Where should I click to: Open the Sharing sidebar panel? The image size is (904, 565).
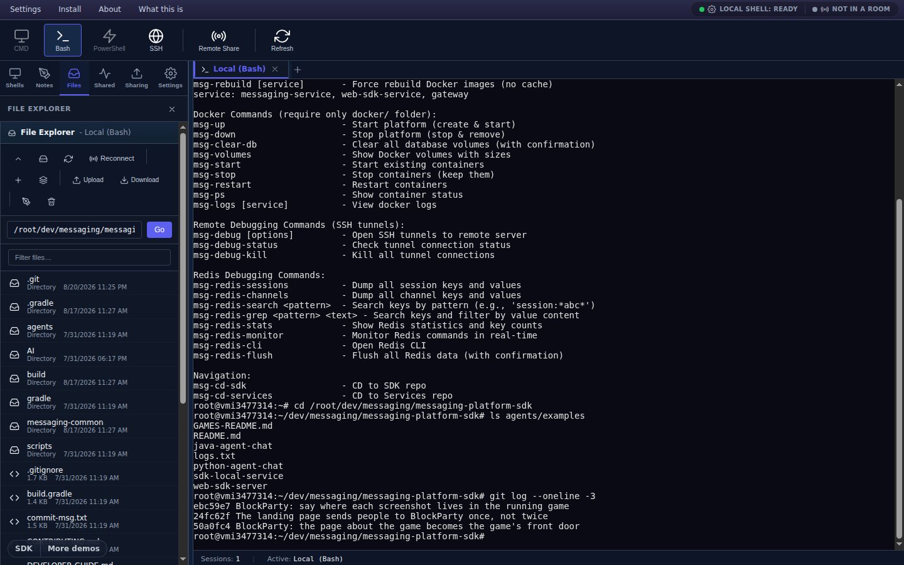click(136, 78)
